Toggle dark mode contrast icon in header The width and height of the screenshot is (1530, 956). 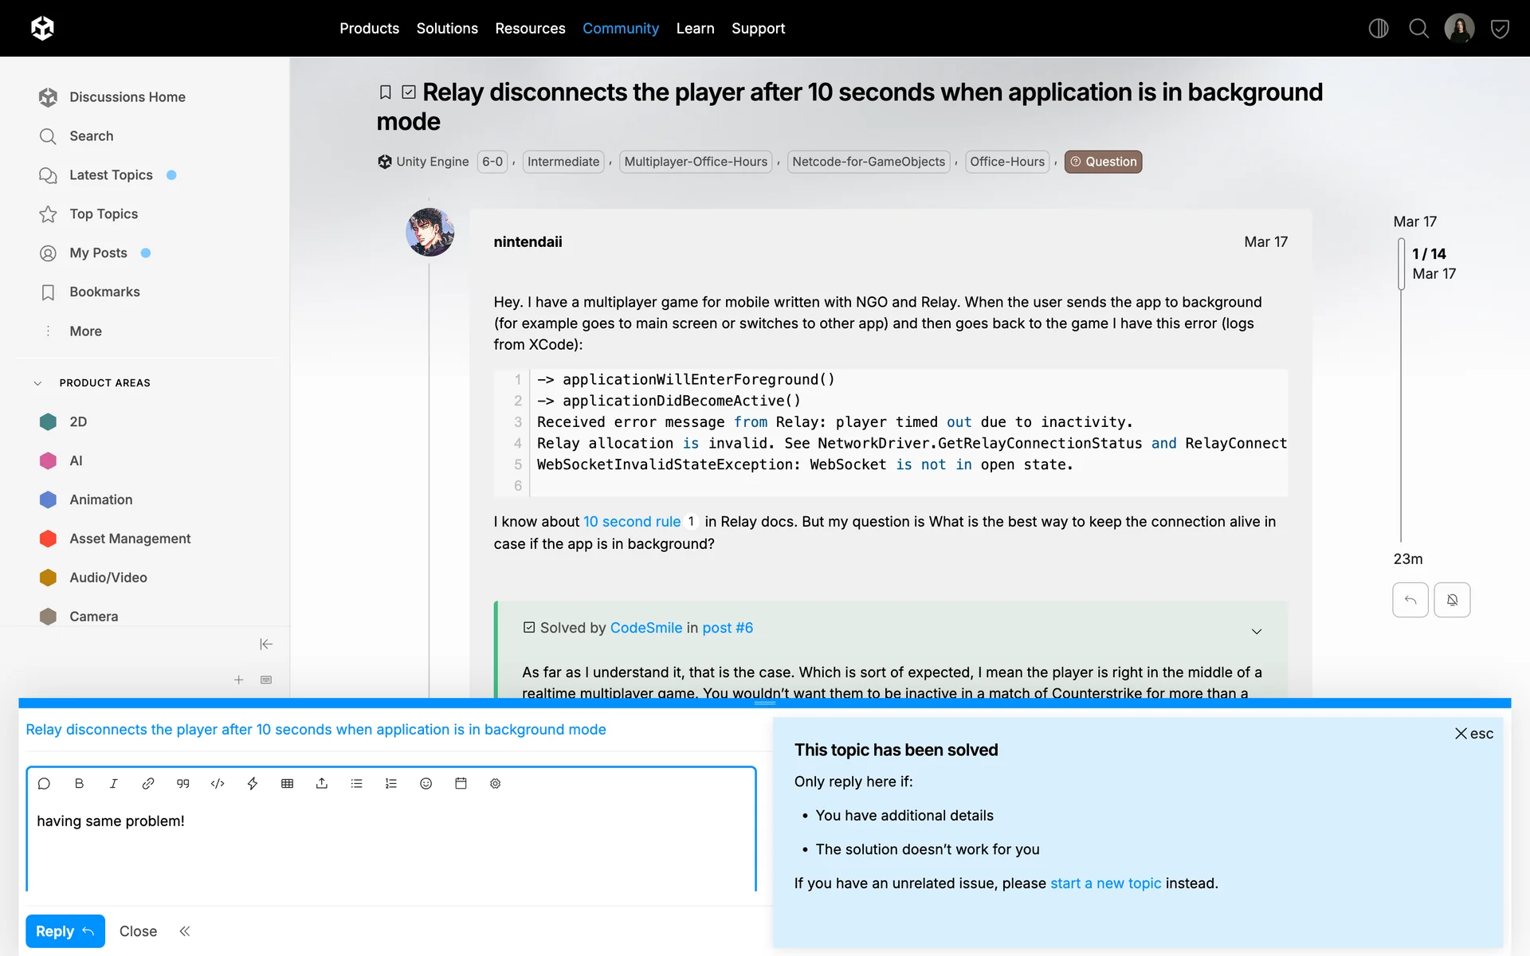point(1378,29)
